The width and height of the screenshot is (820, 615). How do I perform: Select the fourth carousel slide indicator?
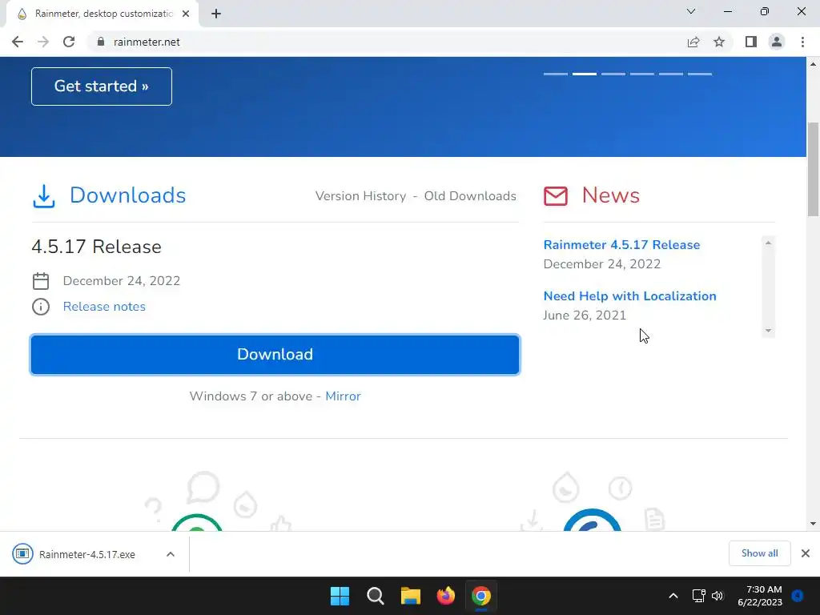641,74
